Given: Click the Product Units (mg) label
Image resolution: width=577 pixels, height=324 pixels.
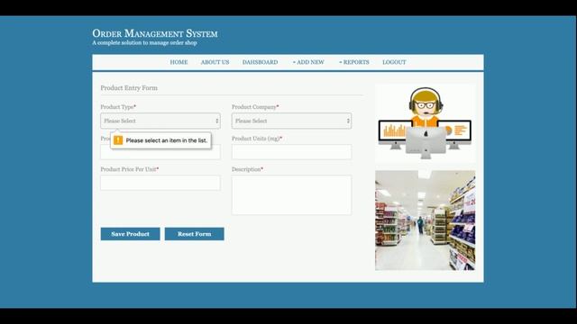Looking at the screenshot, I should point(257,139).
